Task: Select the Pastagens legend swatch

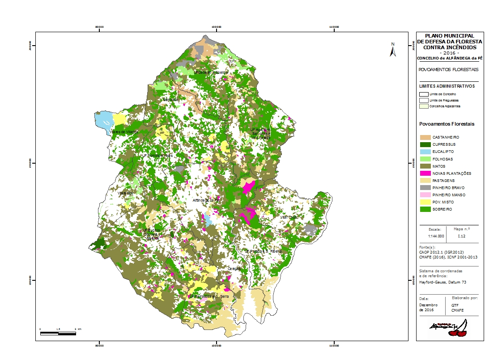Action: (425, 180)
